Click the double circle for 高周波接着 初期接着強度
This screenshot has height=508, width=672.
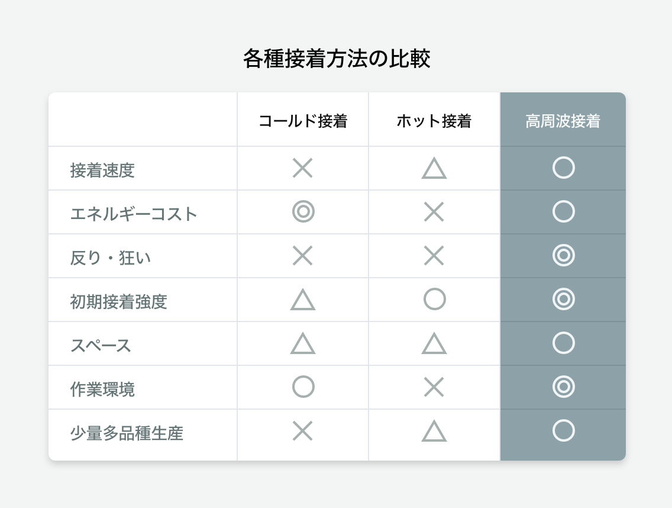563,299
